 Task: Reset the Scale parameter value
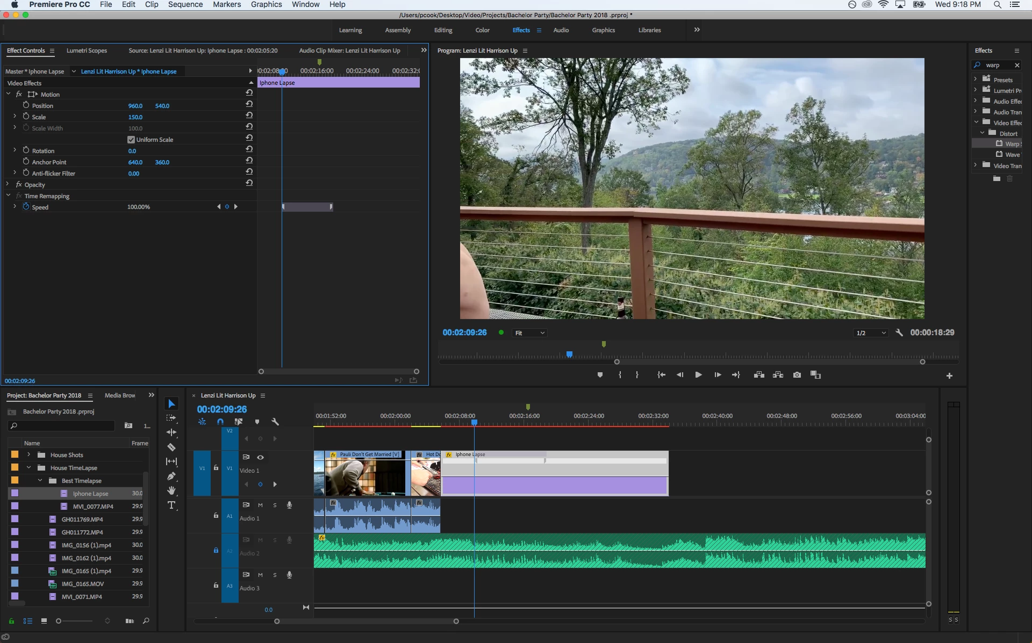249,115
